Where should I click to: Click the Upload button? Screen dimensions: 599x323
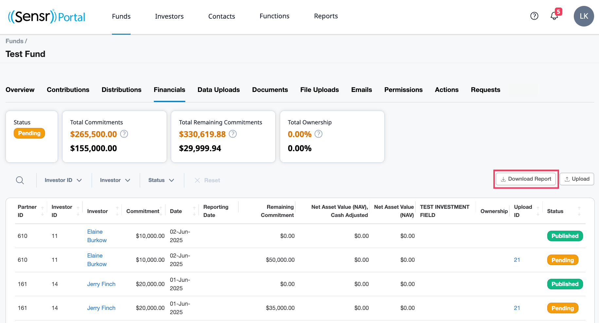pyautogui.click(x=577, y=179)
